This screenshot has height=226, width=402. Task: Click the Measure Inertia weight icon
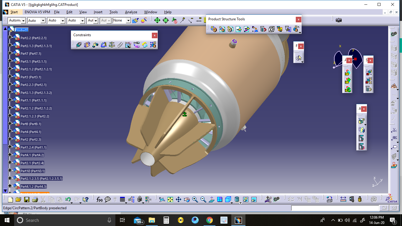click(x=360, y=200)
